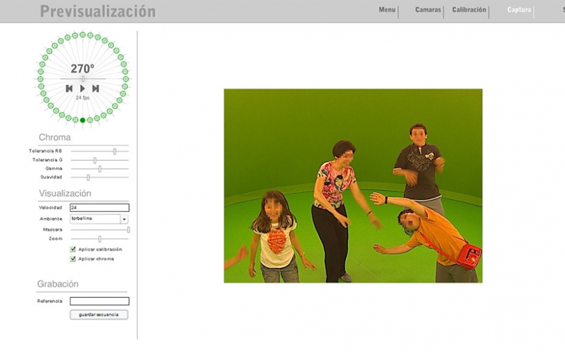Adjust the Mascara slider handle
The height and width of the screenshot is (352, 565).
click(x=128, y=229)
